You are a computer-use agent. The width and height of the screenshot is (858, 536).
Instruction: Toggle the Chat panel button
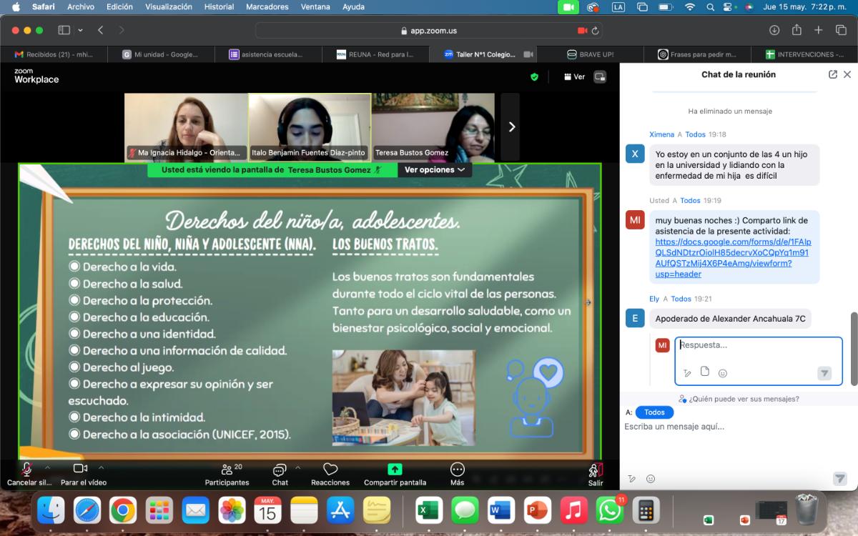click(x=280, y=470)
